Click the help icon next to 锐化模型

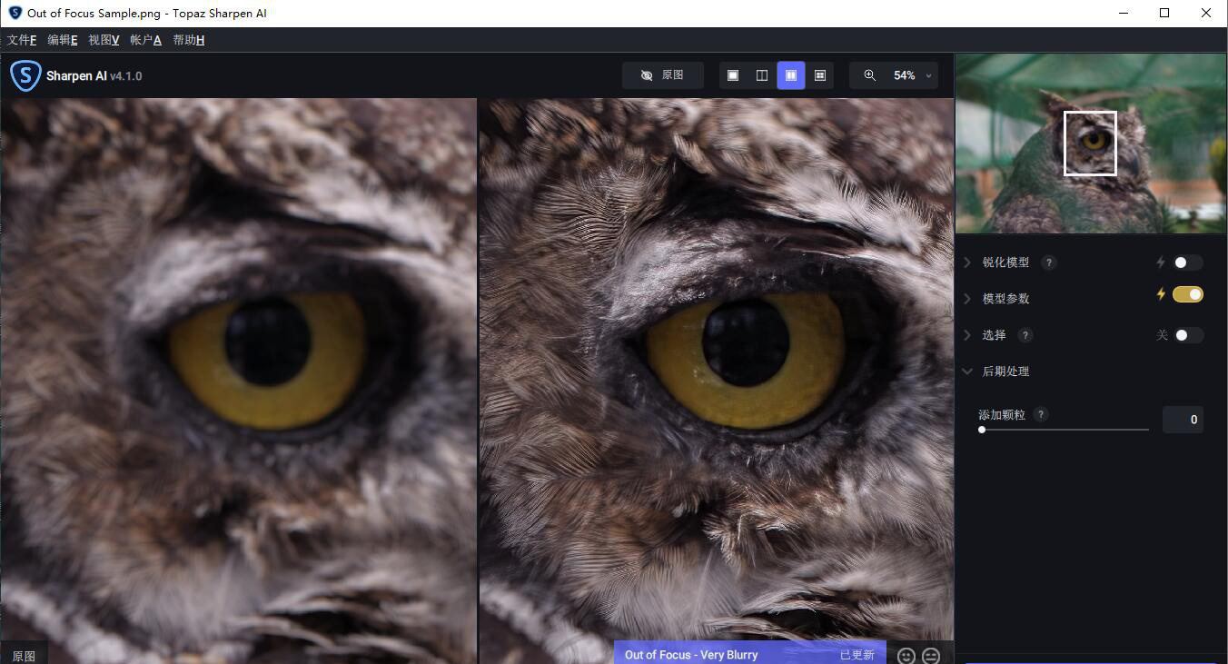[x=1048, y=263]
